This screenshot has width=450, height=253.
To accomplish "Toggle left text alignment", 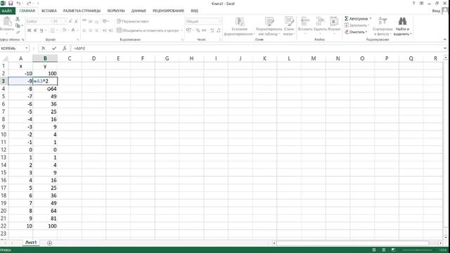I will coord(84,30).
